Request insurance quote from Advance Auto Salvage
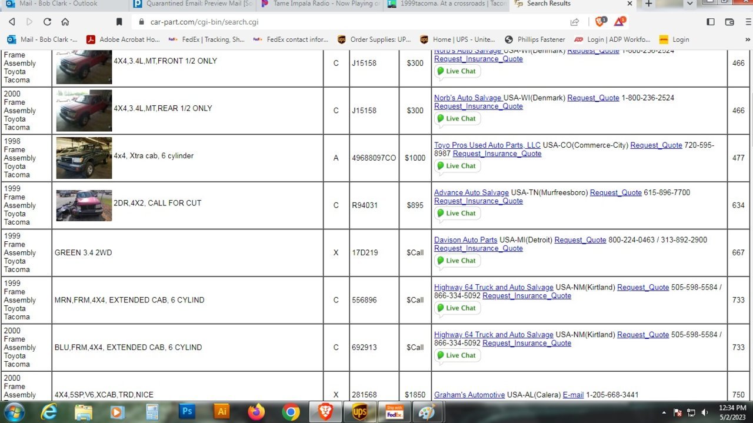753x423 pixels. coord(478,201)
